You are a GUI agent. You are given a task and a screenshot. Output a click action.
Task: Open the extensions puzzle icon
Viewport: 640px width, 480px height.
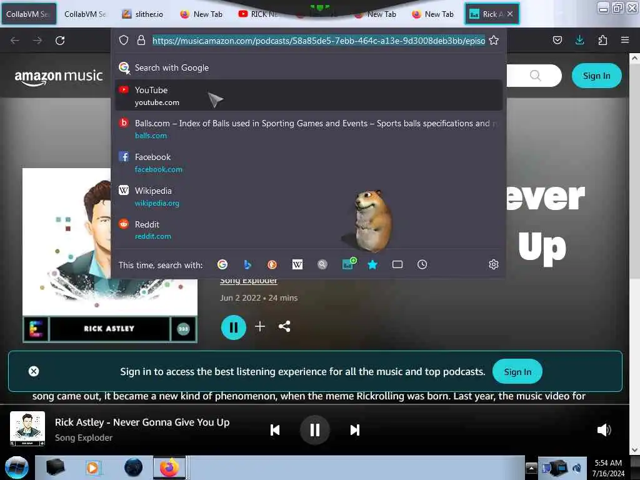click(602, 40)
